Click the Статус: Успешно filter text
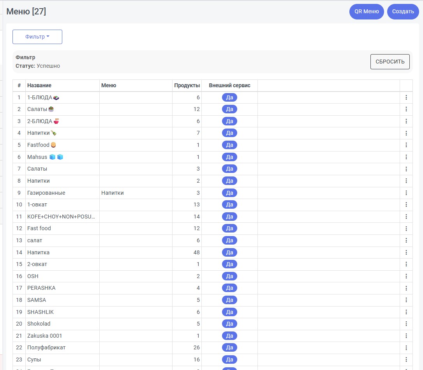Screen dimensions: 423x370 (38, 66)
